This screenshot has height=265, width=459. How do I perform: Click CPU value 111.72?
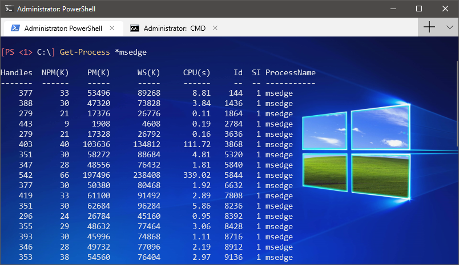(x=197, y=144)
